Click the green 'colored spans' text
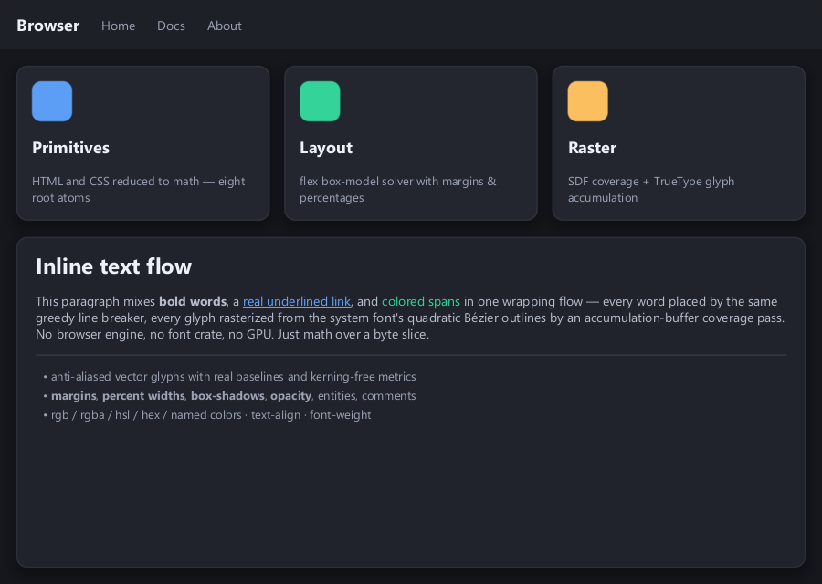The width and height of the screenshot is (822, 584). pos(421,302)
